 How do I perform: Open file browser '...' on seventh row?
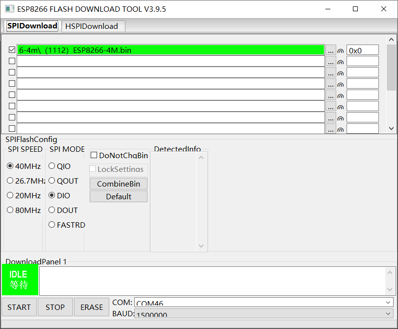click(330, 117)
